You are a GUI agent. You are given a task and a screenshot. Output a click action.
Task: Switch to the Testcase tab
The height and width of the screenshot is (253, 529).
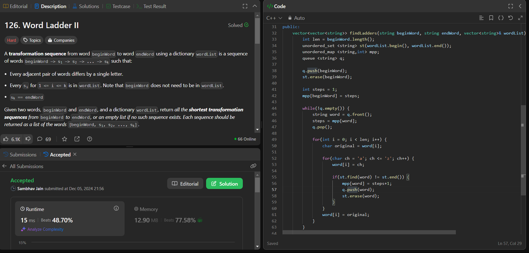click(118, 6)
